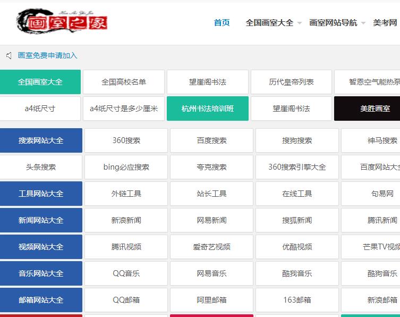Viewport: 400px width, 317px height.
Task: Open the 新浪新闻 link
Action: click(126, 220)
